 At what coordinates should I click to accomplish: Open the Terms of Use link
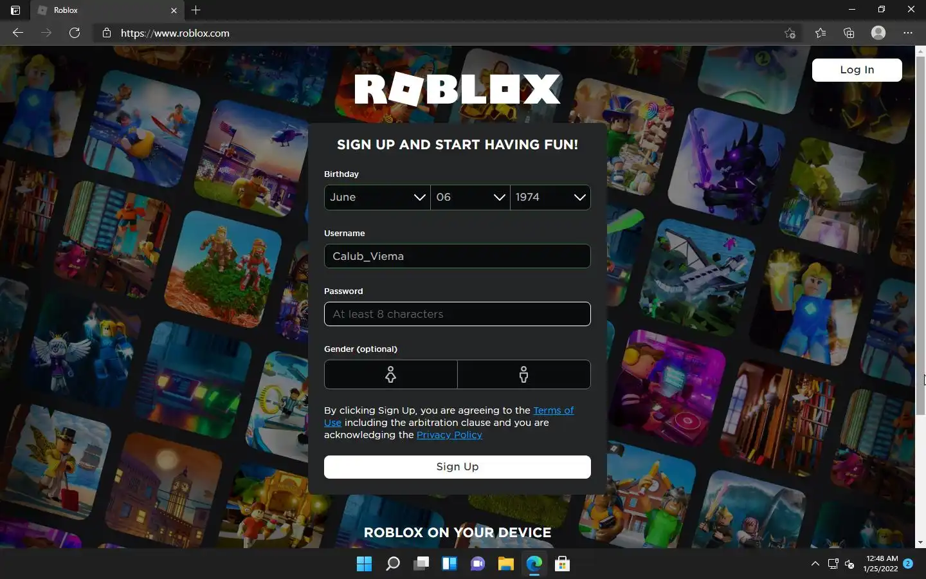tap(554, 410)
